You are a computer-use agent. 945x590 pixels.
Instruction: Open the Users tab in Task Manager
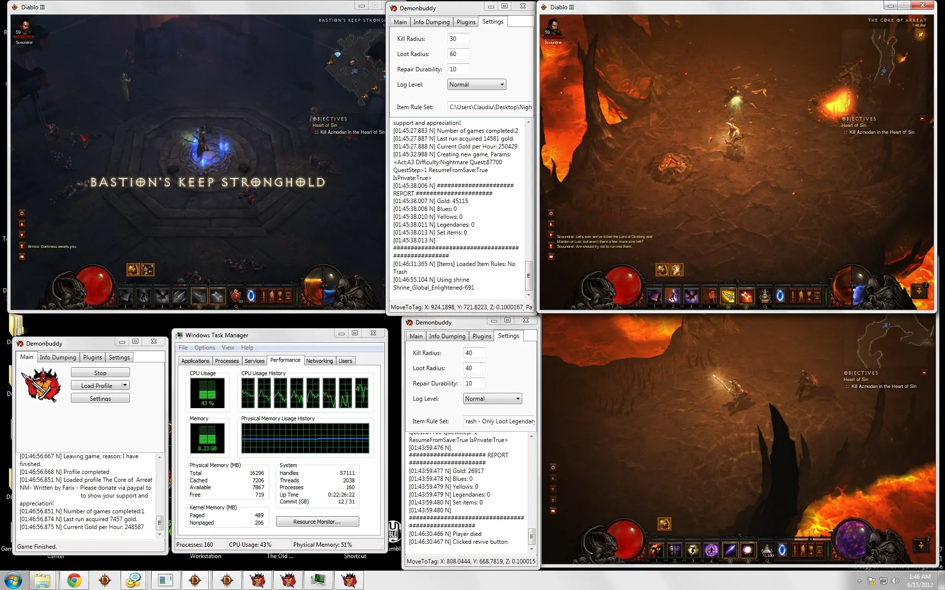pos(345,361)
